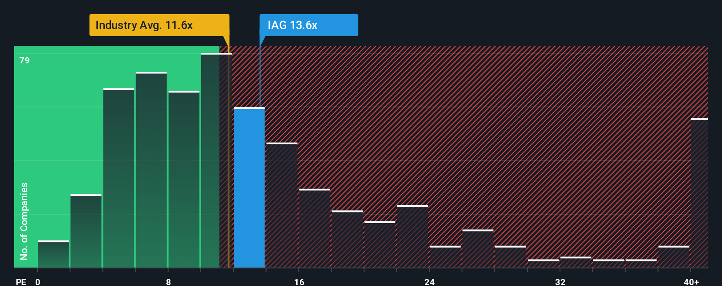Click the histogram bar starting at PE 24
This screenshot has height=286, width=722.
[x=445, y=257]
